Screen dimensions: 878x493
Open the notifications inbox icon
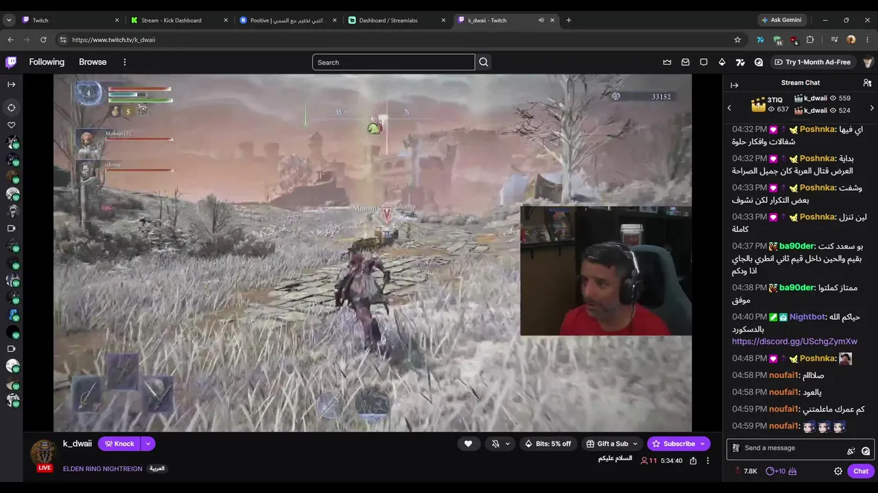pyautogui.click(x=685, y=62)
